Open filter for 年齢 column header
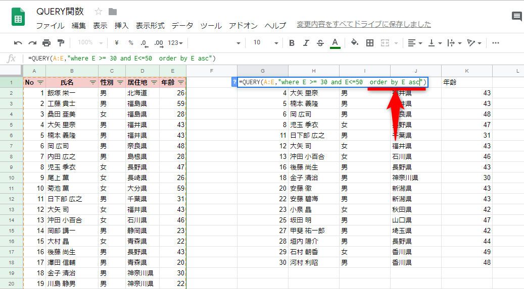 point(181,82)
